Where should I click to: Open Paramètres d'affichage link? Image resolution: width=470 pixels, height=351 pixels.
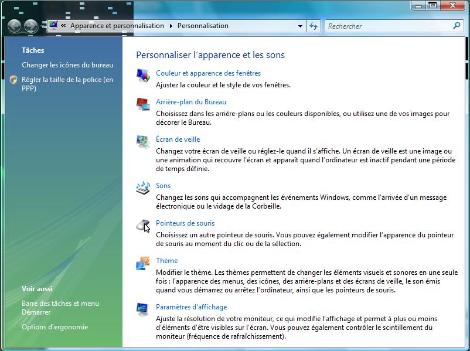click(191, 307)
